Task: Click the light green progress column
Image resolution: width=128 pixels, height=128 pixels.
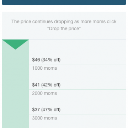Action: pyautogui.click(x=15, y=84)
